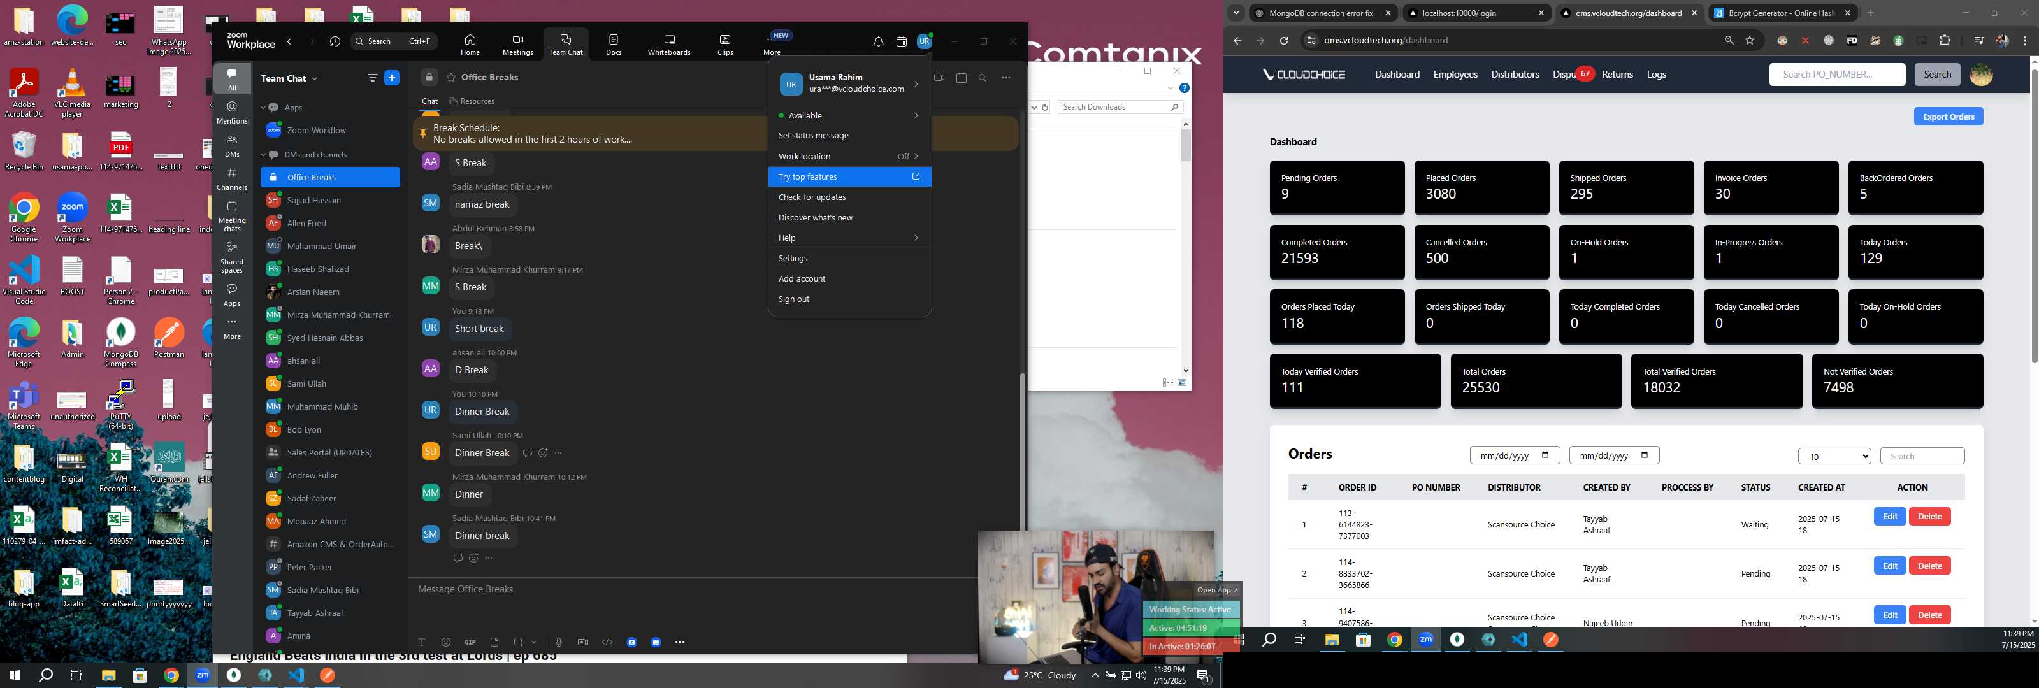Open Whiteboards in Zoom Workplace

tap(669, 45)
